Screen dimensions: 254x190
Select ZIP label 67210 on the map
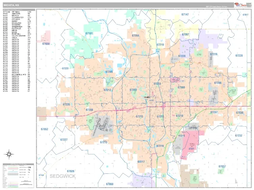[x=181, y=136]
